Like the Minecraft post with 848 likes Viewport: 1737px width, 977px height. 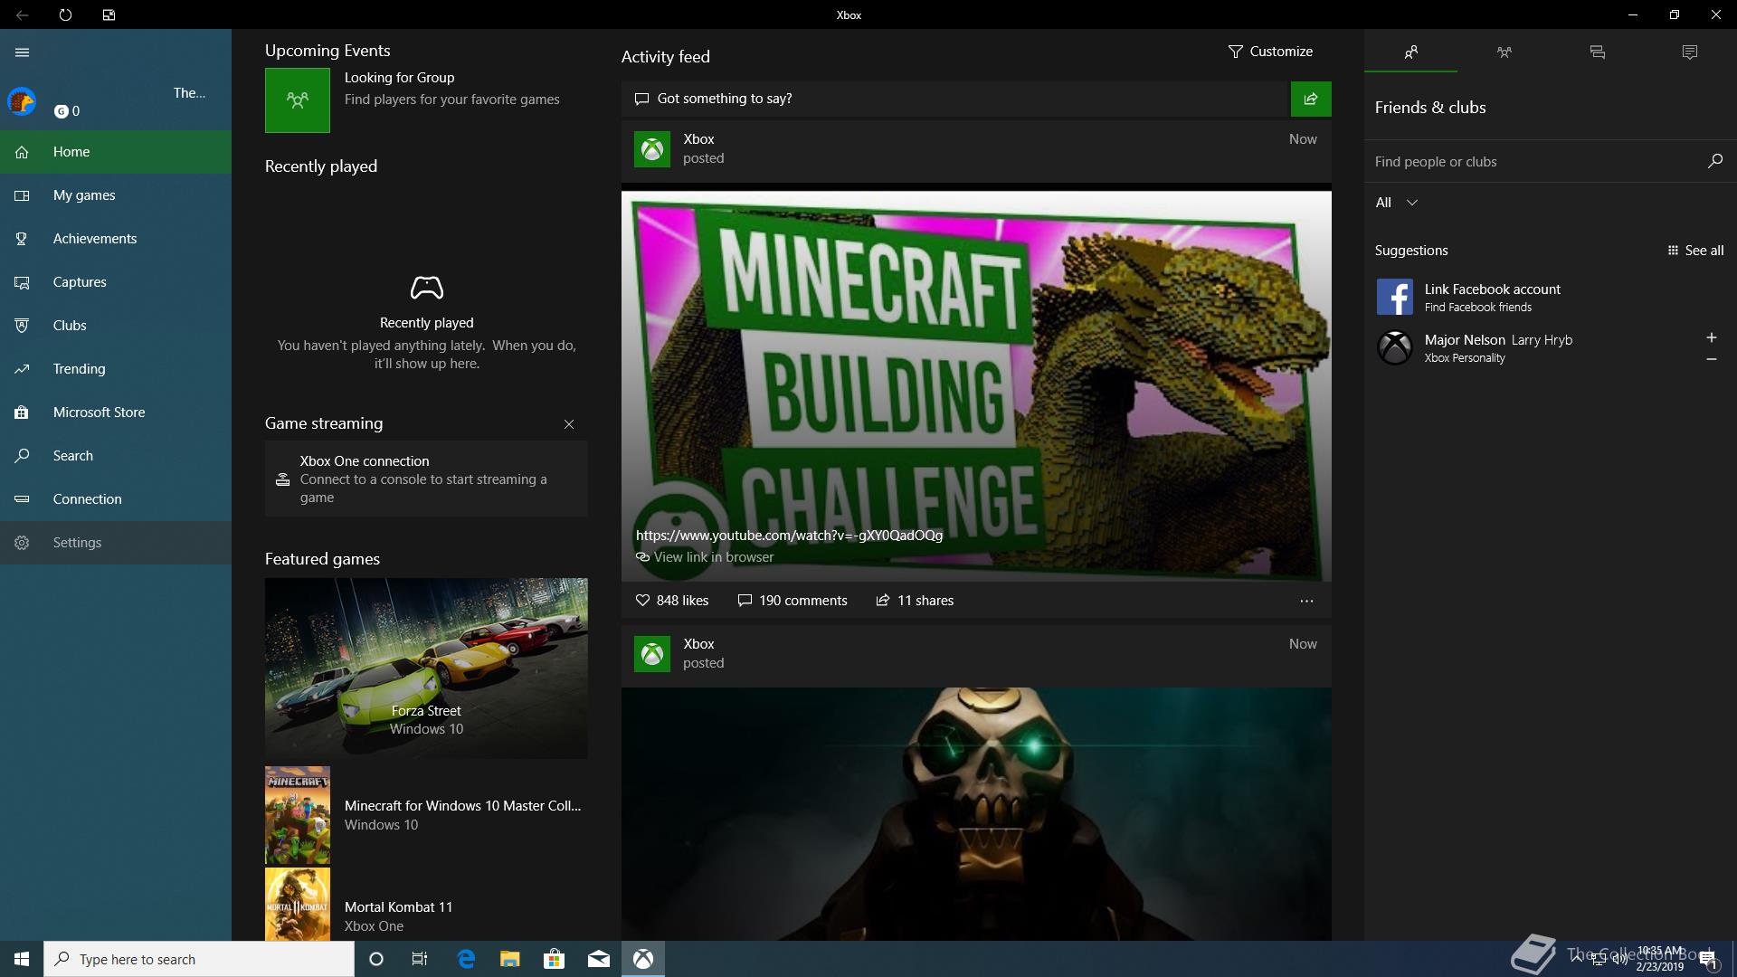click(x=672, y=601)
